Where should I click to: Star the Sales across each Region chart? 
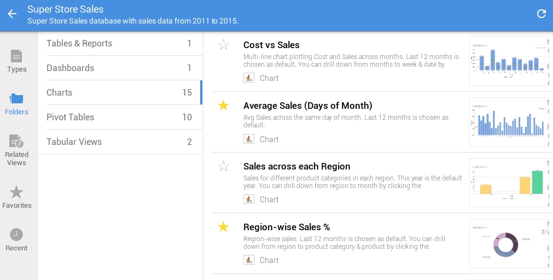pyautogui.click(x=223, y=166)
